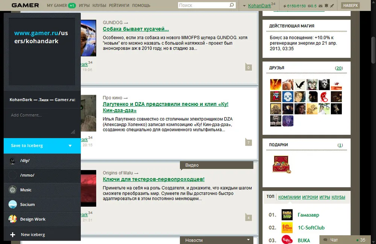The width and height of the screenshot is (376, 244).
Task: Open the treasure chest gift icon
Action: [x=281, y=164]
